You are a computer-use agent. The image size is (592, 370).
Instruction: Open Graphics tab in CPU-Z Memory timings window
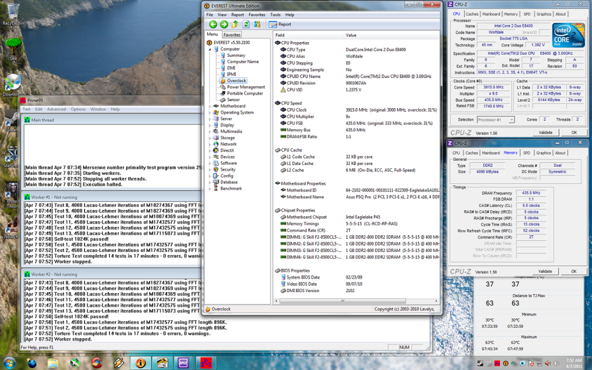click(x=543, y=153)
